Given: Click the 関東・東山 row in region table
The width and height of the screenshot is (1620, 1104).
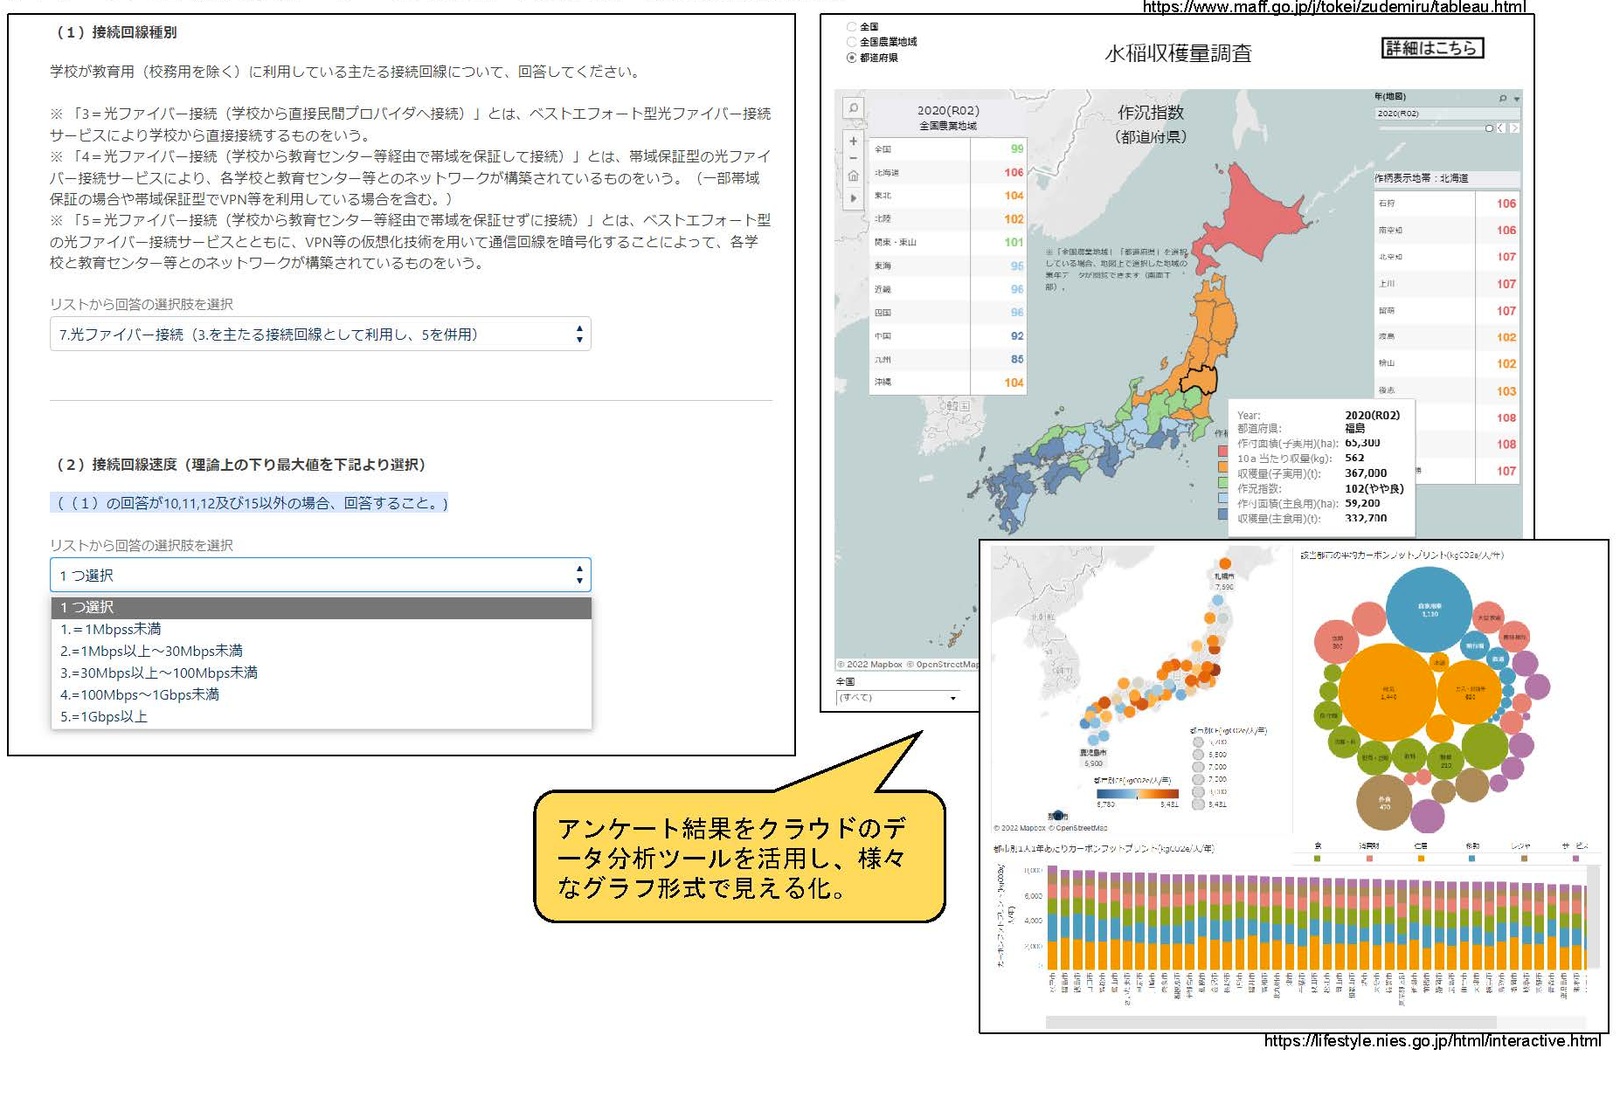Looking at the screenshot, I should tap(948, 243).
